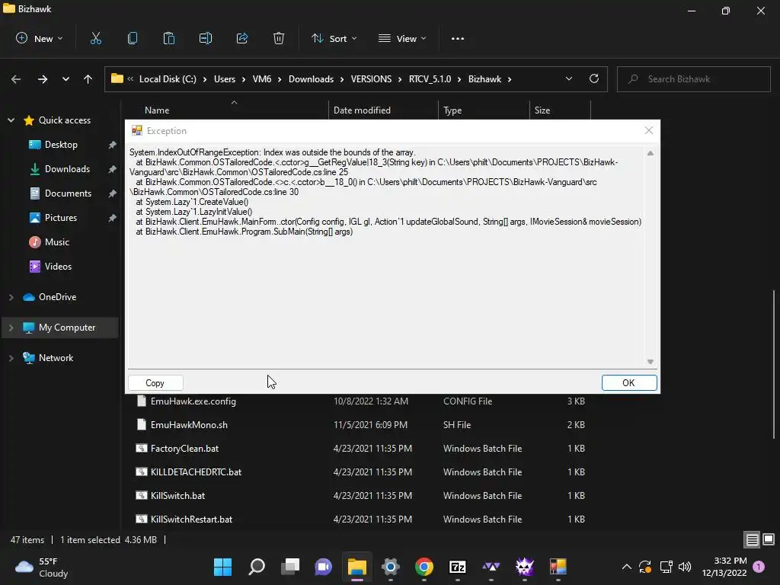Switch to details view layout icon
Image resolution: width=780 pixels, height=585 pixels.
pos(752,539)
